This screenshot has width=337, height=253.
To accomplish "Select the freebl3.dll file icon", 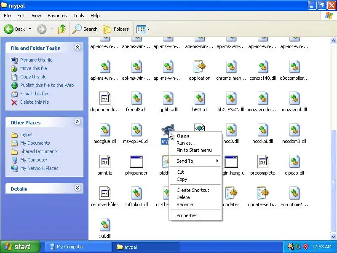I will coord(136,99).
